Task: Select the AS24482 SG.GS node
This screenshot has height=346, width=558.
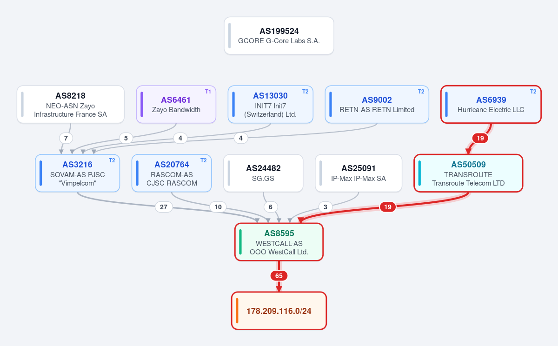Action: click(x=263, y=173)
